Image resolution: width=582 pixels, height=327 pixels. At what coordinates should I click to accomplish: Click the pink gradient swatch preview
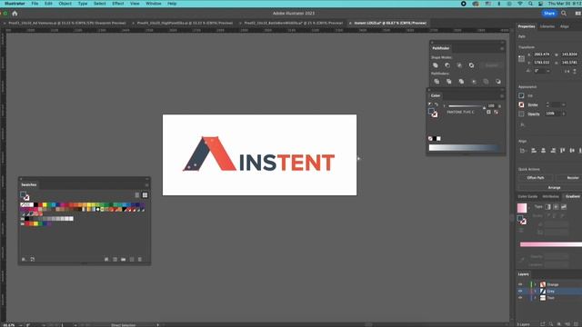pyautogui.click(x=521, y=208)
